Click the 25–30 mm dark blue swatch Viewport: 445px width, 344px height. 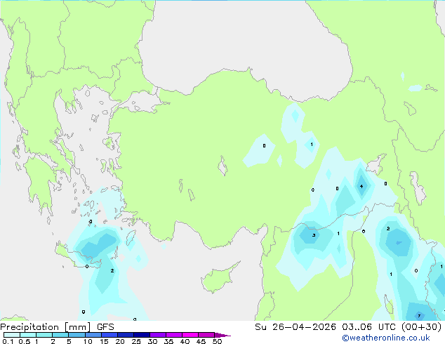click(142, 335)
